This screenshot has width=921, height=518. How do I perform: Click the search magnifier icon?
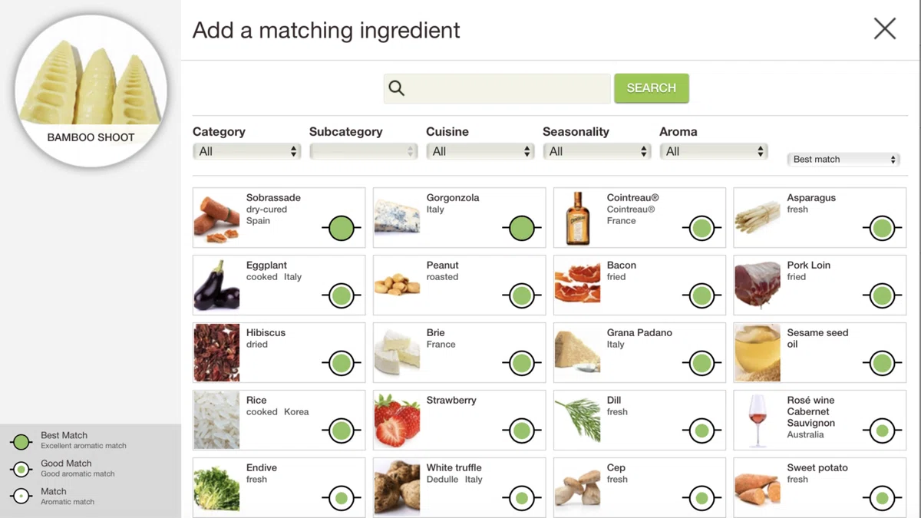click(x=396, y=88)
